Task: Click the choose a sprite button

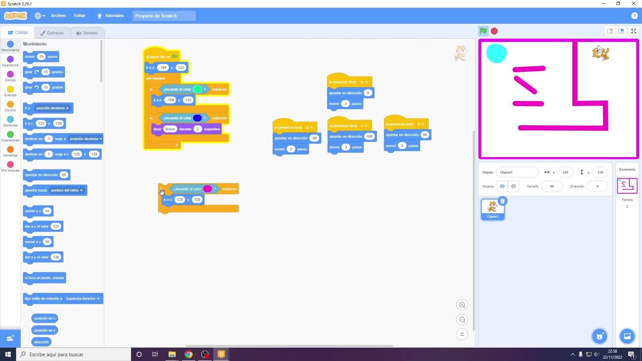Action: click(599, 336)
